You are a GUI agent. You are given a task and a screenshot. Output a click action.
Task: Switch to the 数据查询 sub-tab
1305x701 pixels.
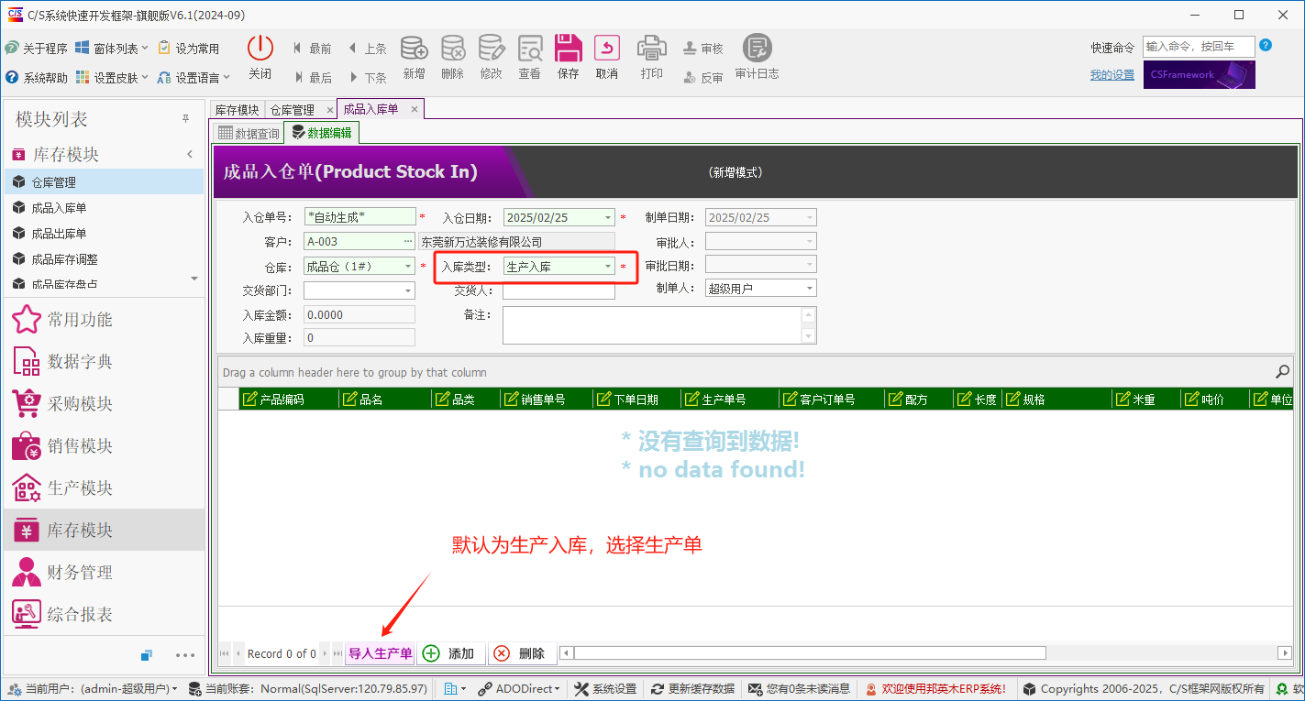coord(249,134)
